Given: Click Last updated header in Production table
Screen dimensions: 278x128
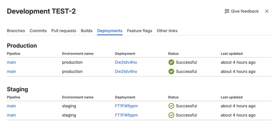Looking at the screenshot, I should coord(231,54).
